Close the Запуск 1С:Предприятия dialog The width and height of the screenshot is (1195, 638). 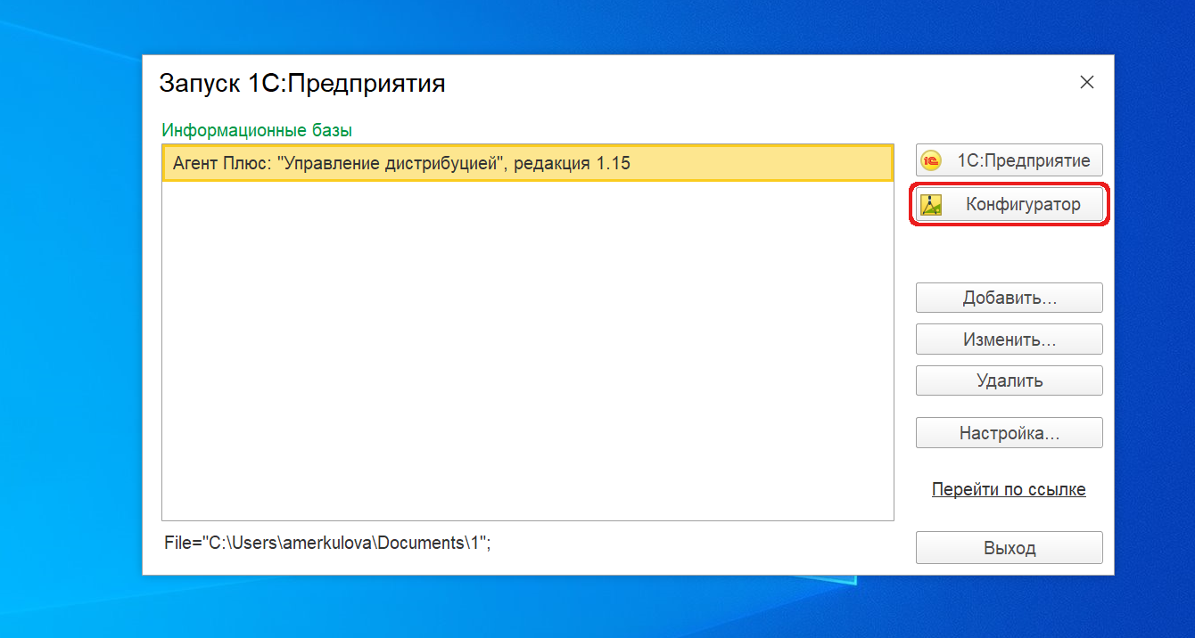click(x=1086, y=83)
